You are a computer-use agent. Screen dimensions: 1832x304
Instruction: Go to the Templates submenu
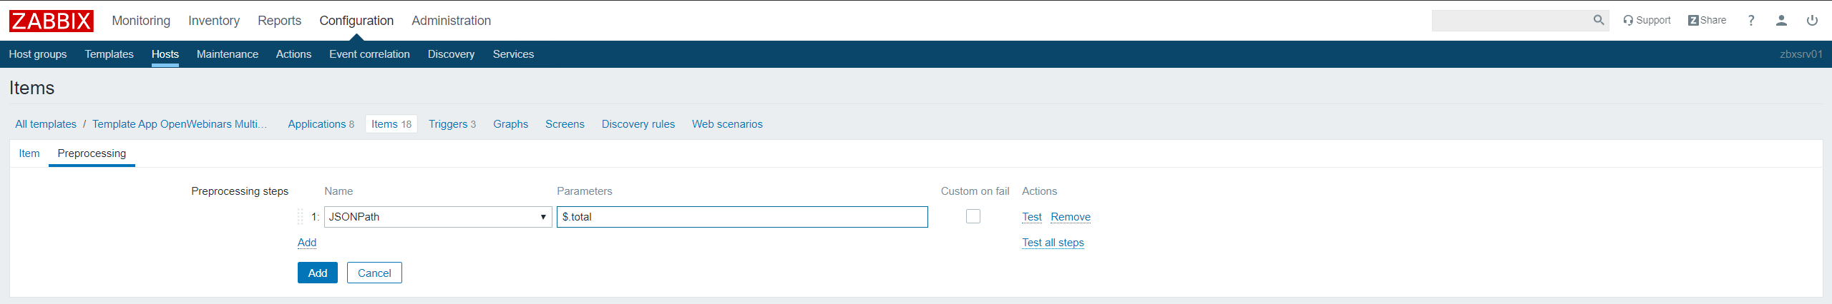(x=109, y=54)
